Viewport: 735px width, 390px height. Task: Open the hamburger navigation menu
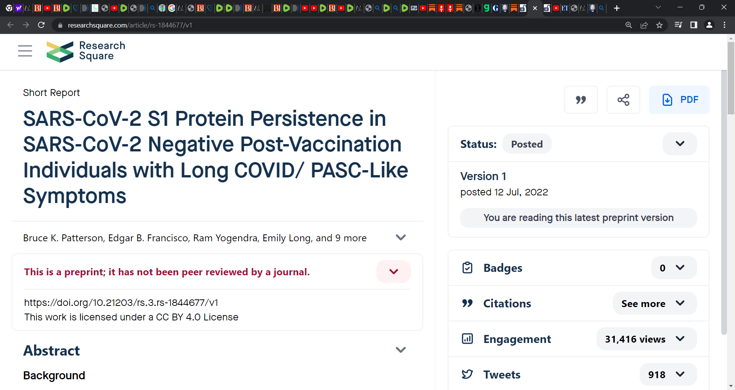click(25, 51)
